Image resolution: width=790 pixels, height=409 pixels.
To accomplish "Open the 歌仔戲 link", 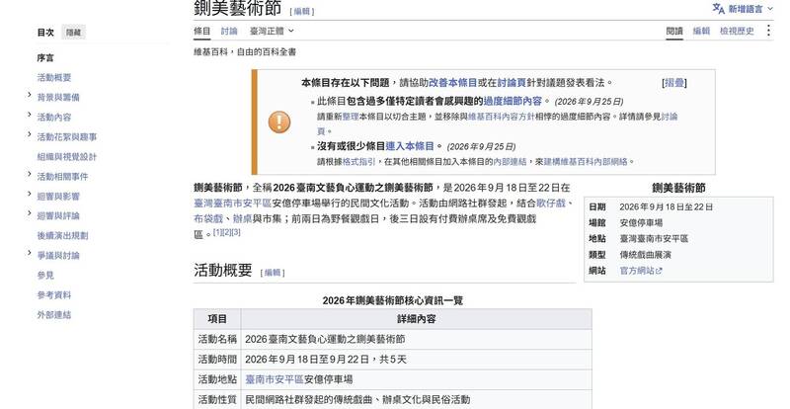I will pos(551,204).
